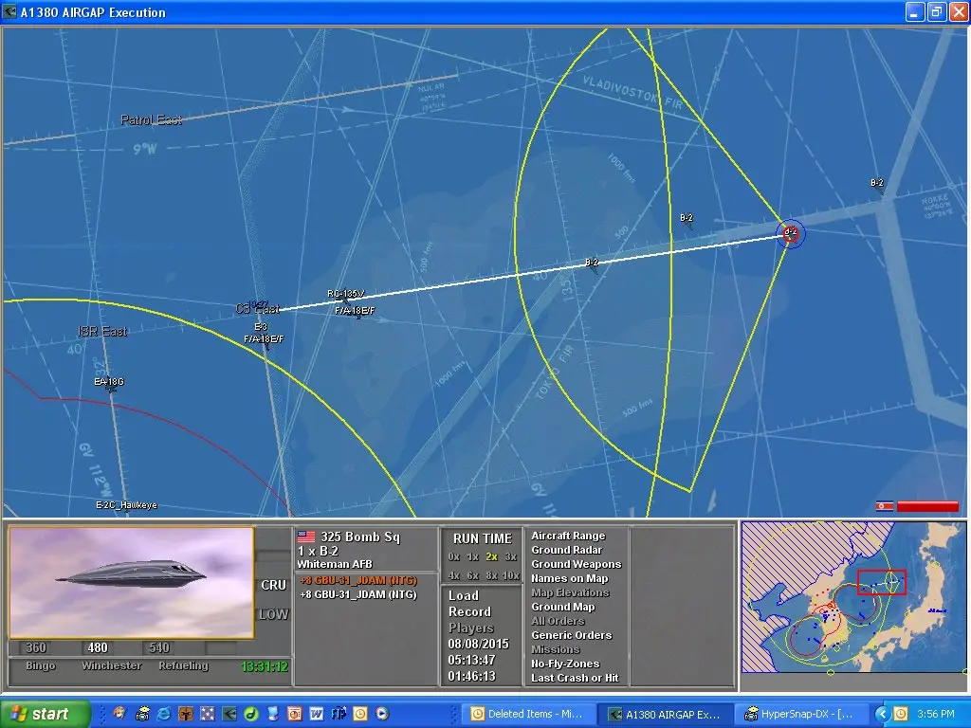Launch Microsoft Word from quick launch bar
Screen dimensions: 971x728
(x=316, y=714)
